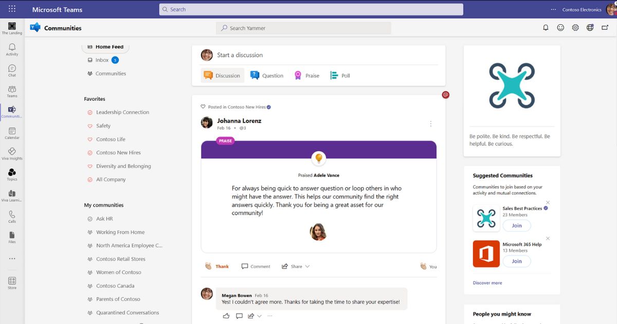
Task: Switch to the Question post tab
Action: point(266,76)
